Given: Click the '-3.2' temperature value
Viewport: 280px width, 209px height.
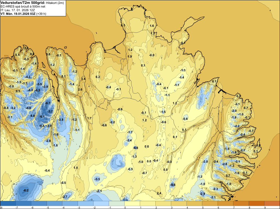Looking at the screenshot, I should click(13, 108).
